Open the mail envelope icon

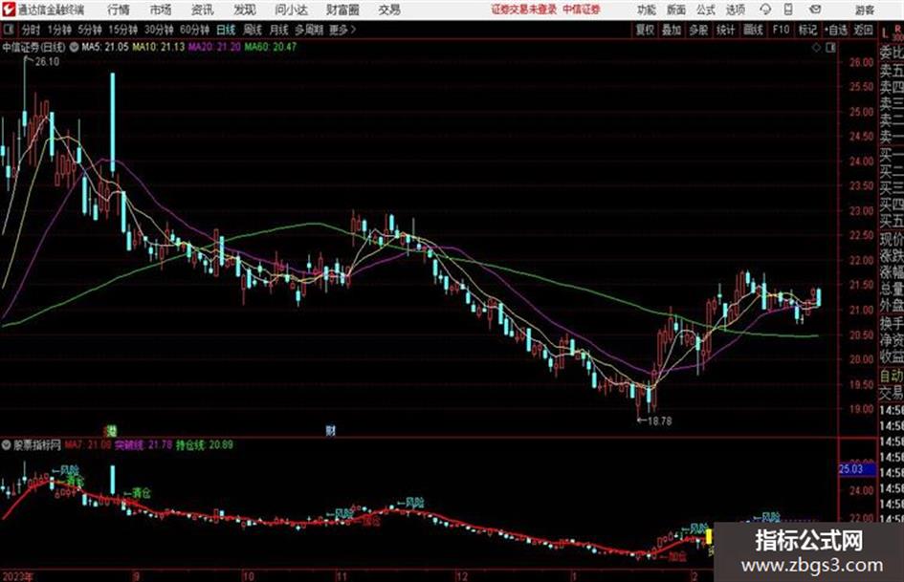click(x=815, y=10)
